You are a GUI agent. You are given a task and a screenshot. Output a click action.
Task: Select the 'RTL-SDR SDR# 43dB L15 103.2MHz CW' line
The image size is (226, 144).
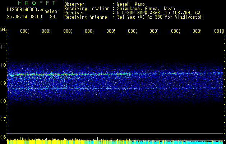tap(158, 13)
